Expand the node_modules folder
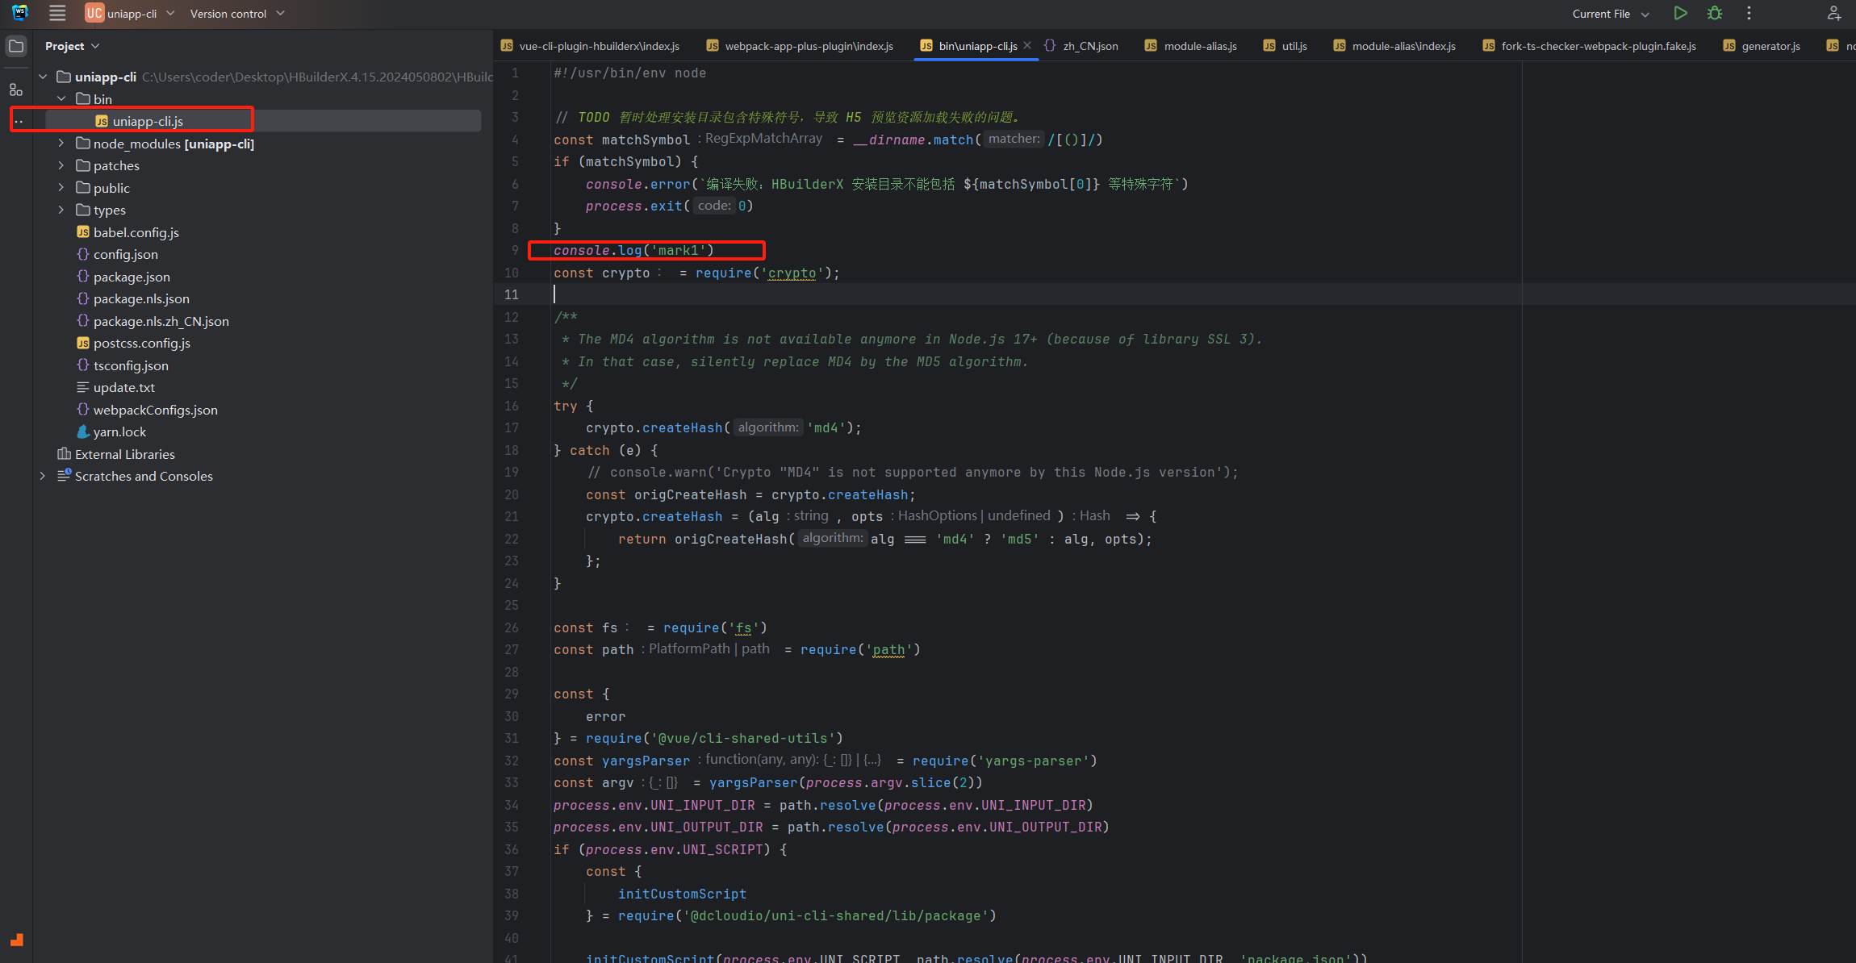 pyautogui.click(x=61, y=144)
